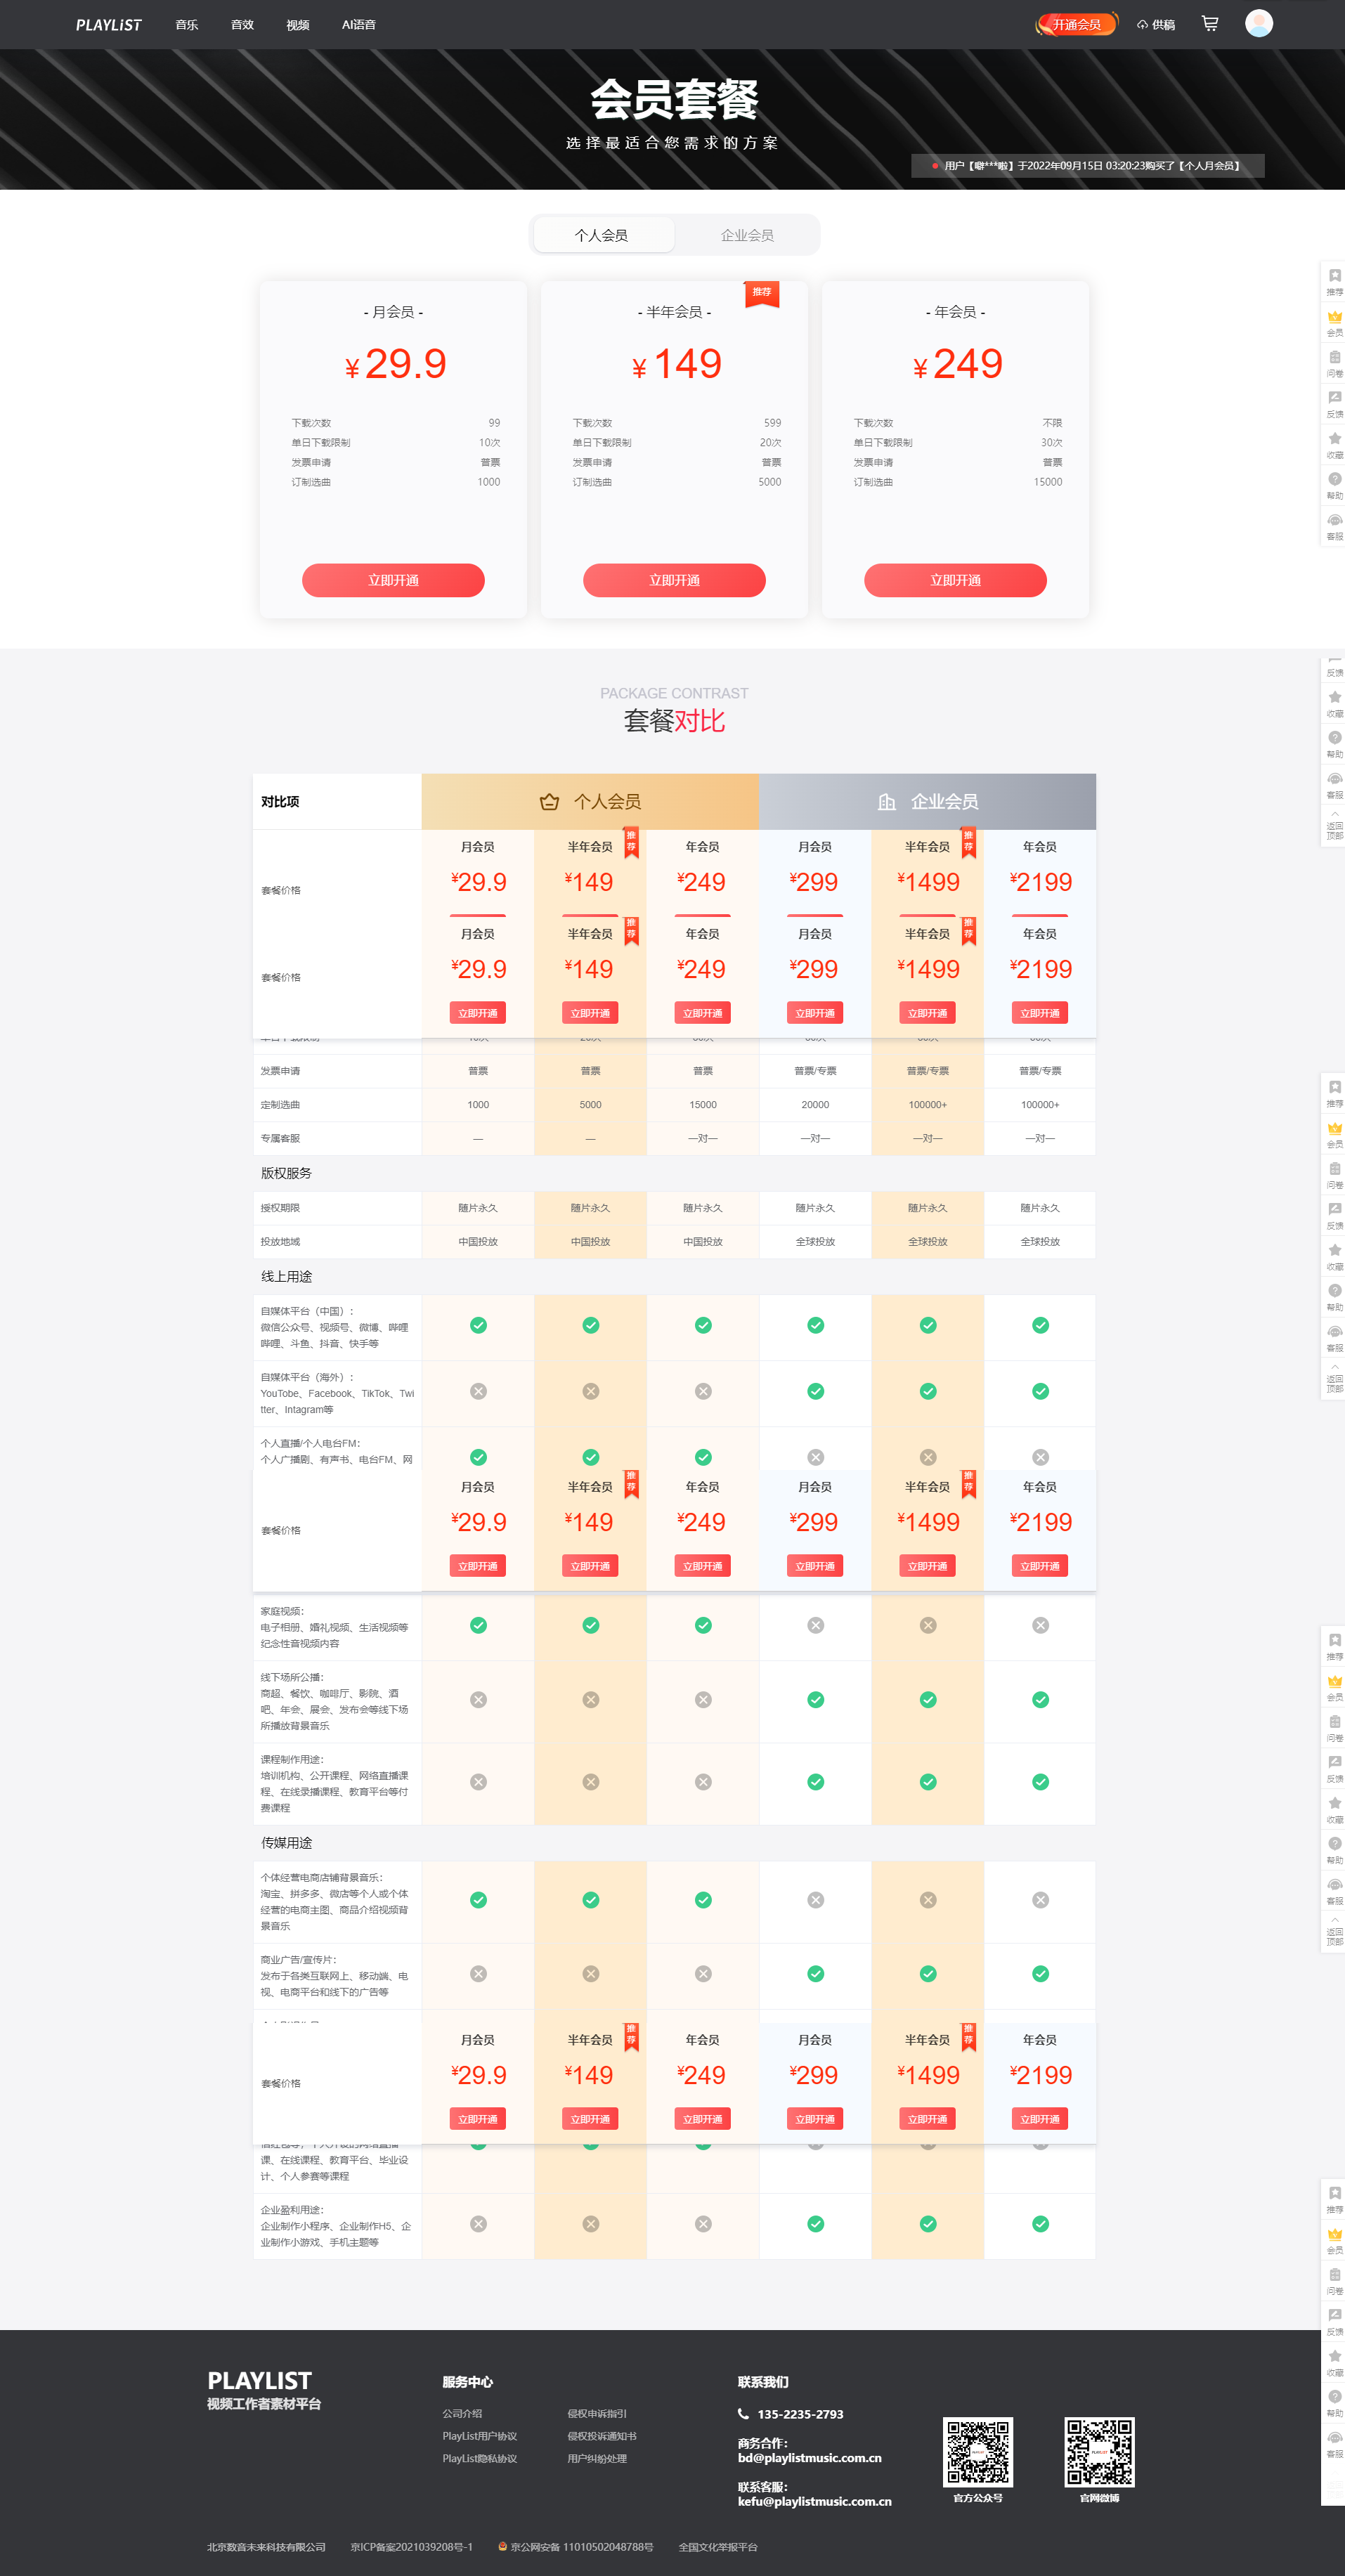This screenshot has width=1345, height=2576.
Task: Open topmost 反馈 feedback icon beside pricing cards
Action: click(1334, 398)
